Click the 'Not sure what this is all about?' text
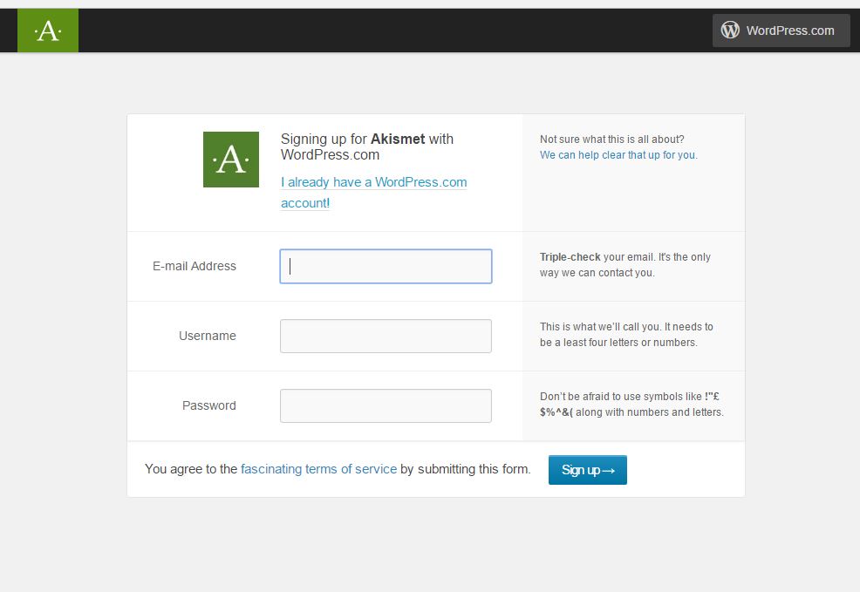 point(611,139)
